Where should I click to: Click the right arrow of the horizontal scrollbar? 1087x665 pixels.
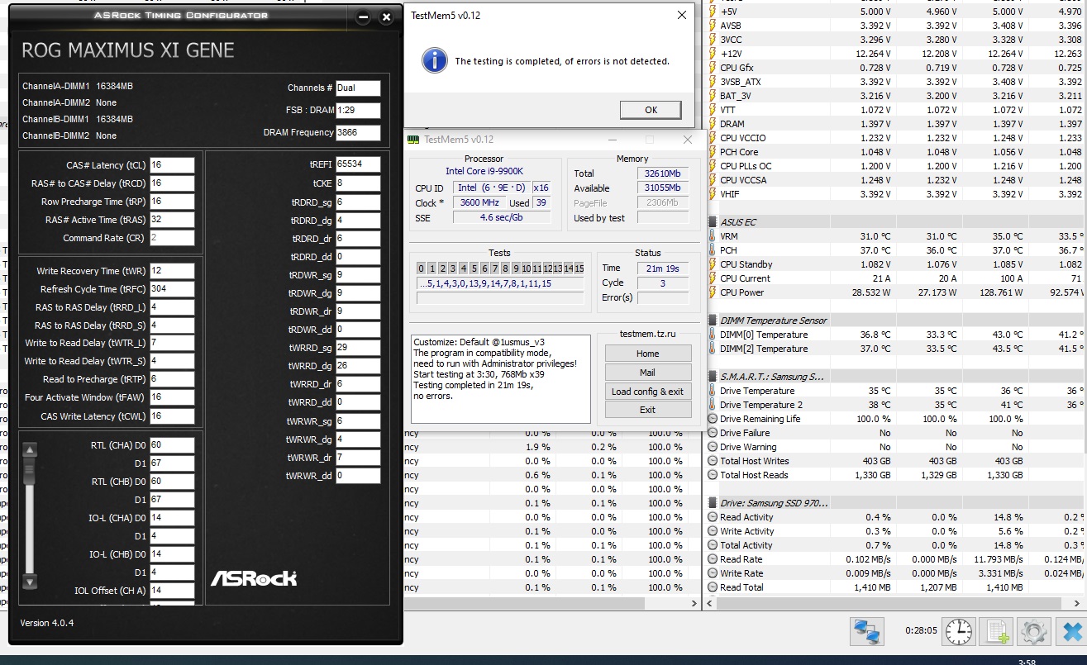tap(694, 604)
